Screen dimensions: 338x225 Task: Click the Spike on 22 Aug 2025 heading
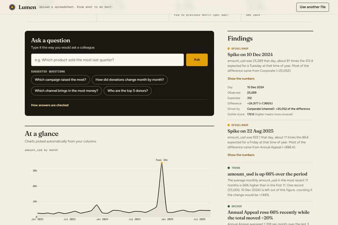(250, 131)
